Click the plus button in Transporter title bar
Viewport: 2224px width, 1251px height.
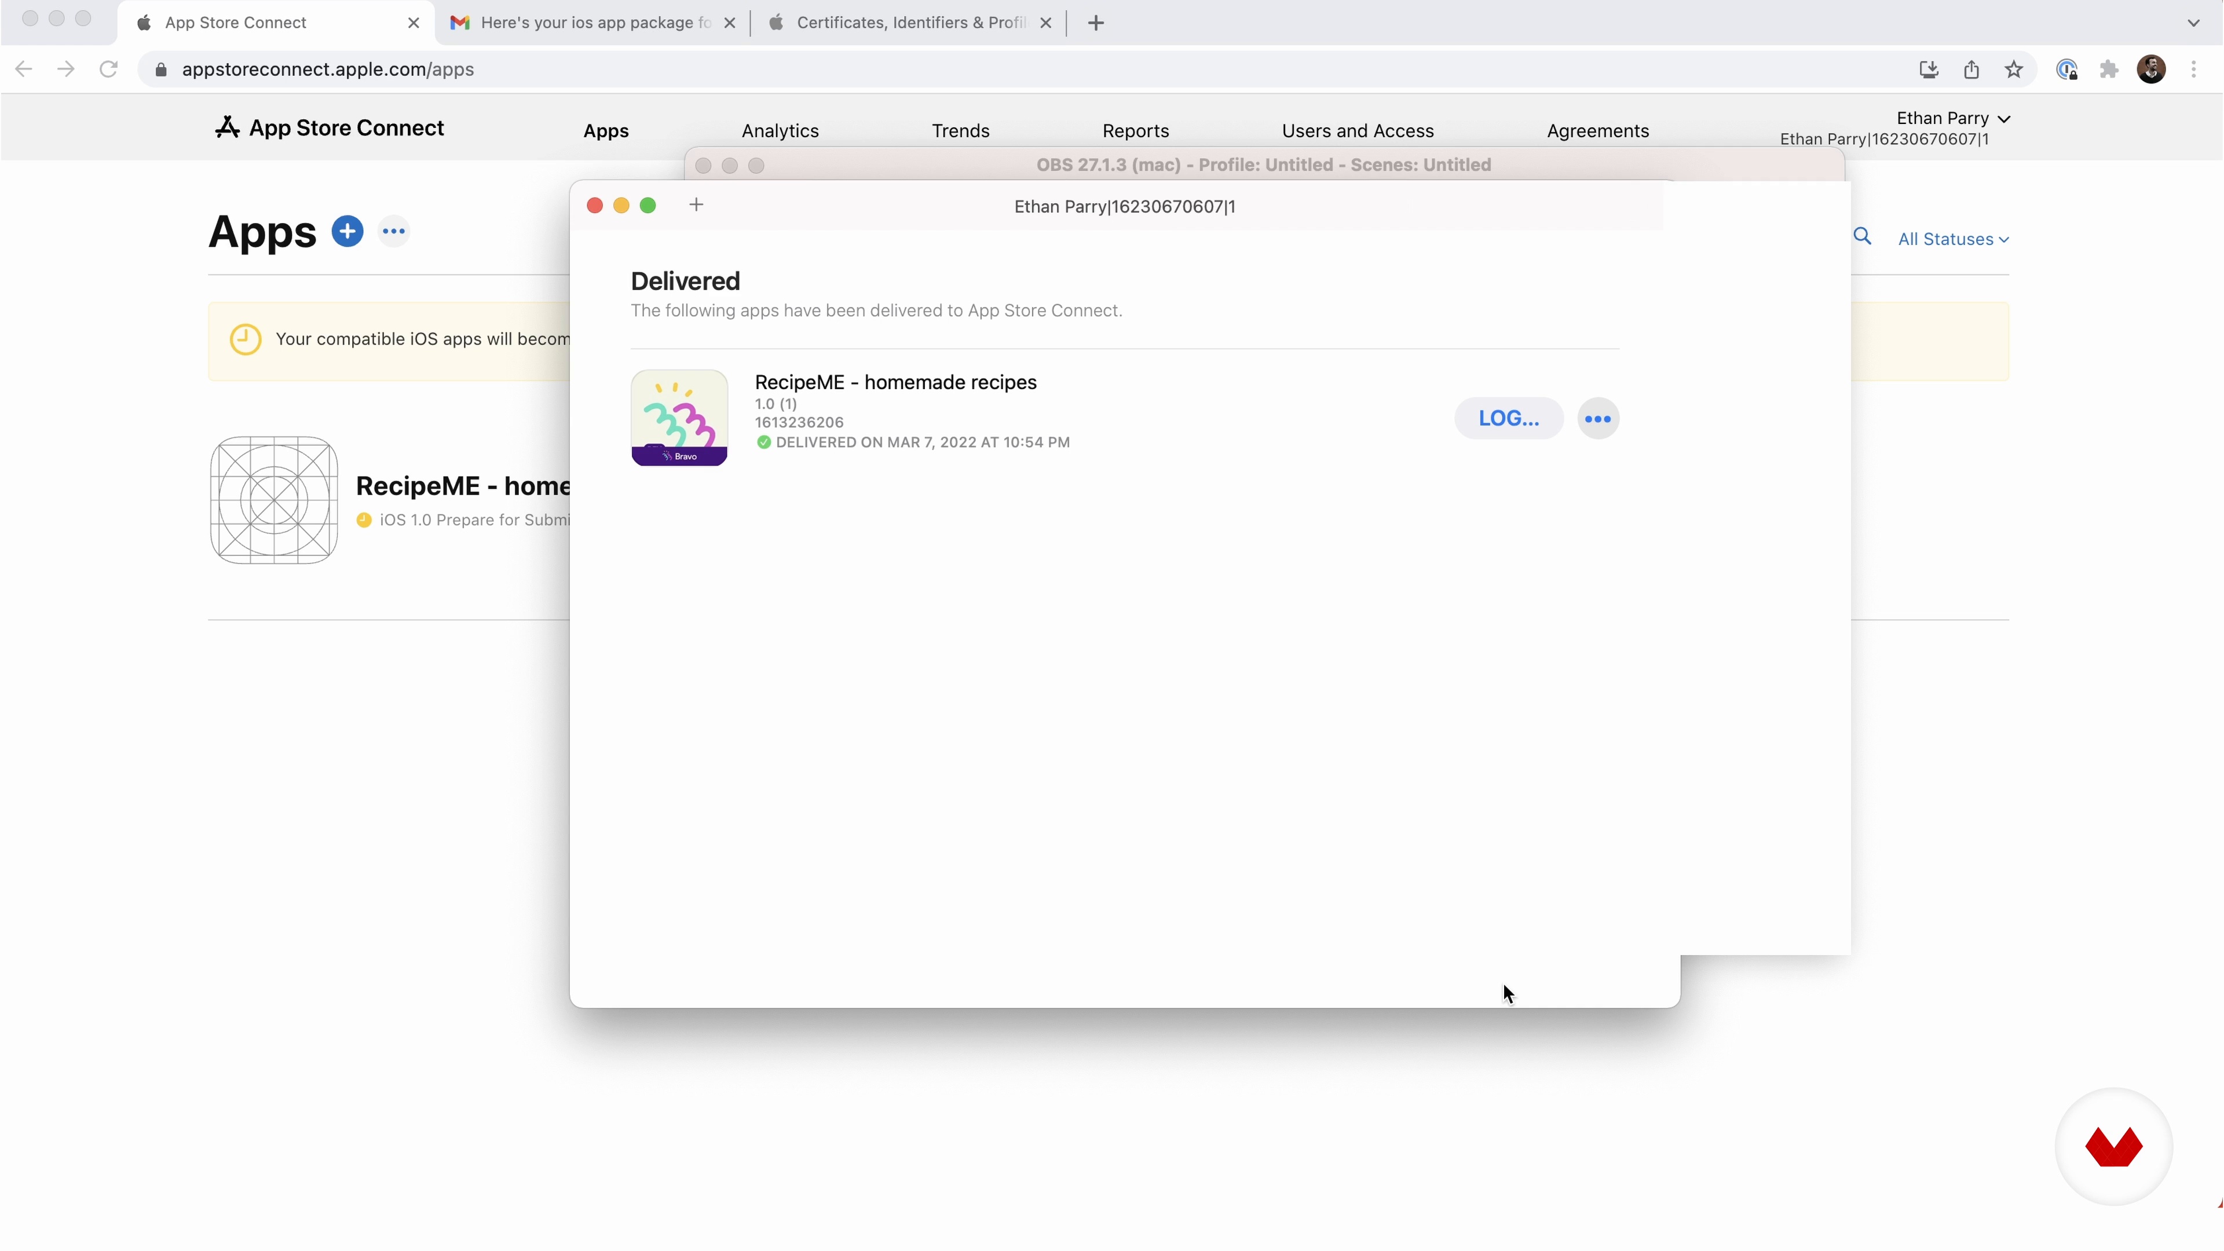click(696, 204)
